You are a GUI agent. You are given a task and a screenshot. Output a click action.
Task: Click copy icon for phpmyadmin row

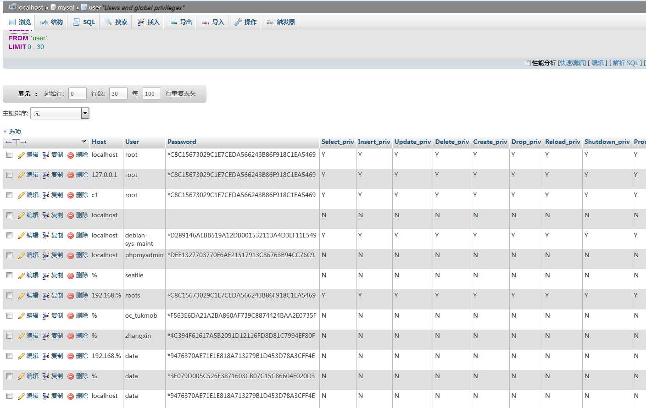tap(46, 255)
